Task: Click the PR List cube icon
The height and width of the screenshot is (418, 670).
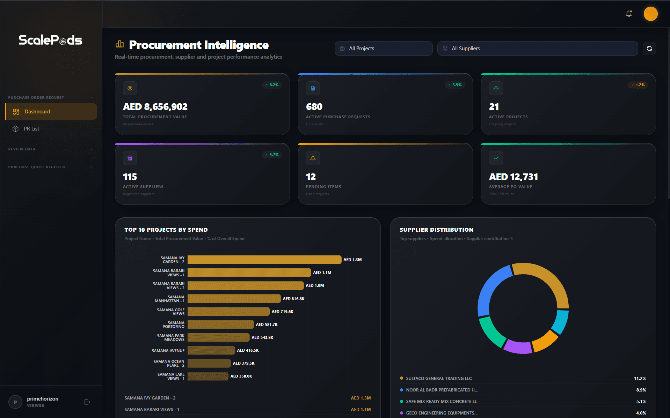Action: click(x=15, y=129)
